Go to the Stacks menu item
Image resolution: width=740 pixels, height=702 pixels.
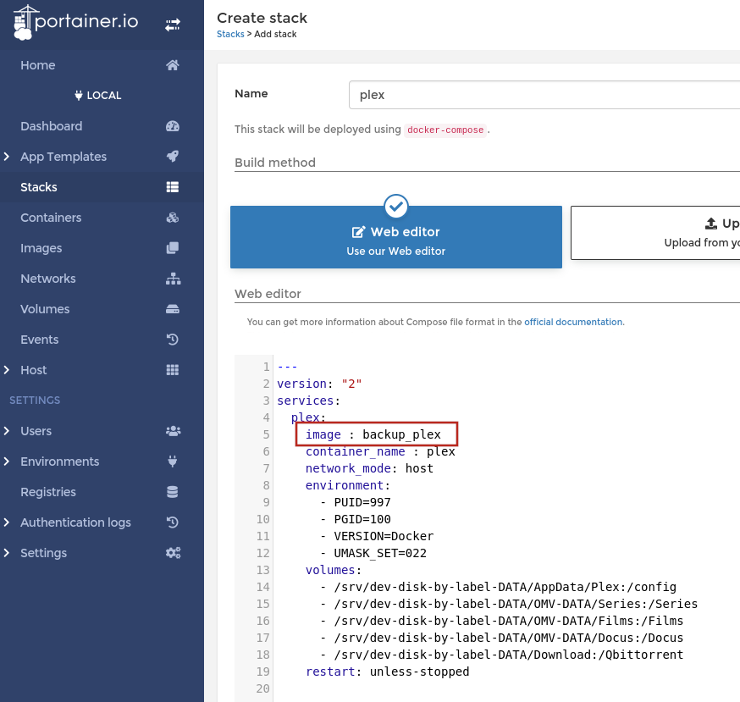click(102, 187)
